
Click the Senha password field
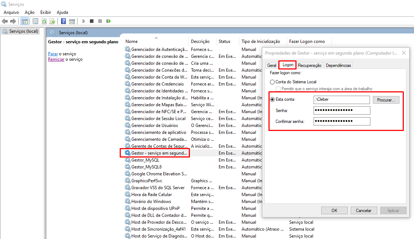(342, 110)
